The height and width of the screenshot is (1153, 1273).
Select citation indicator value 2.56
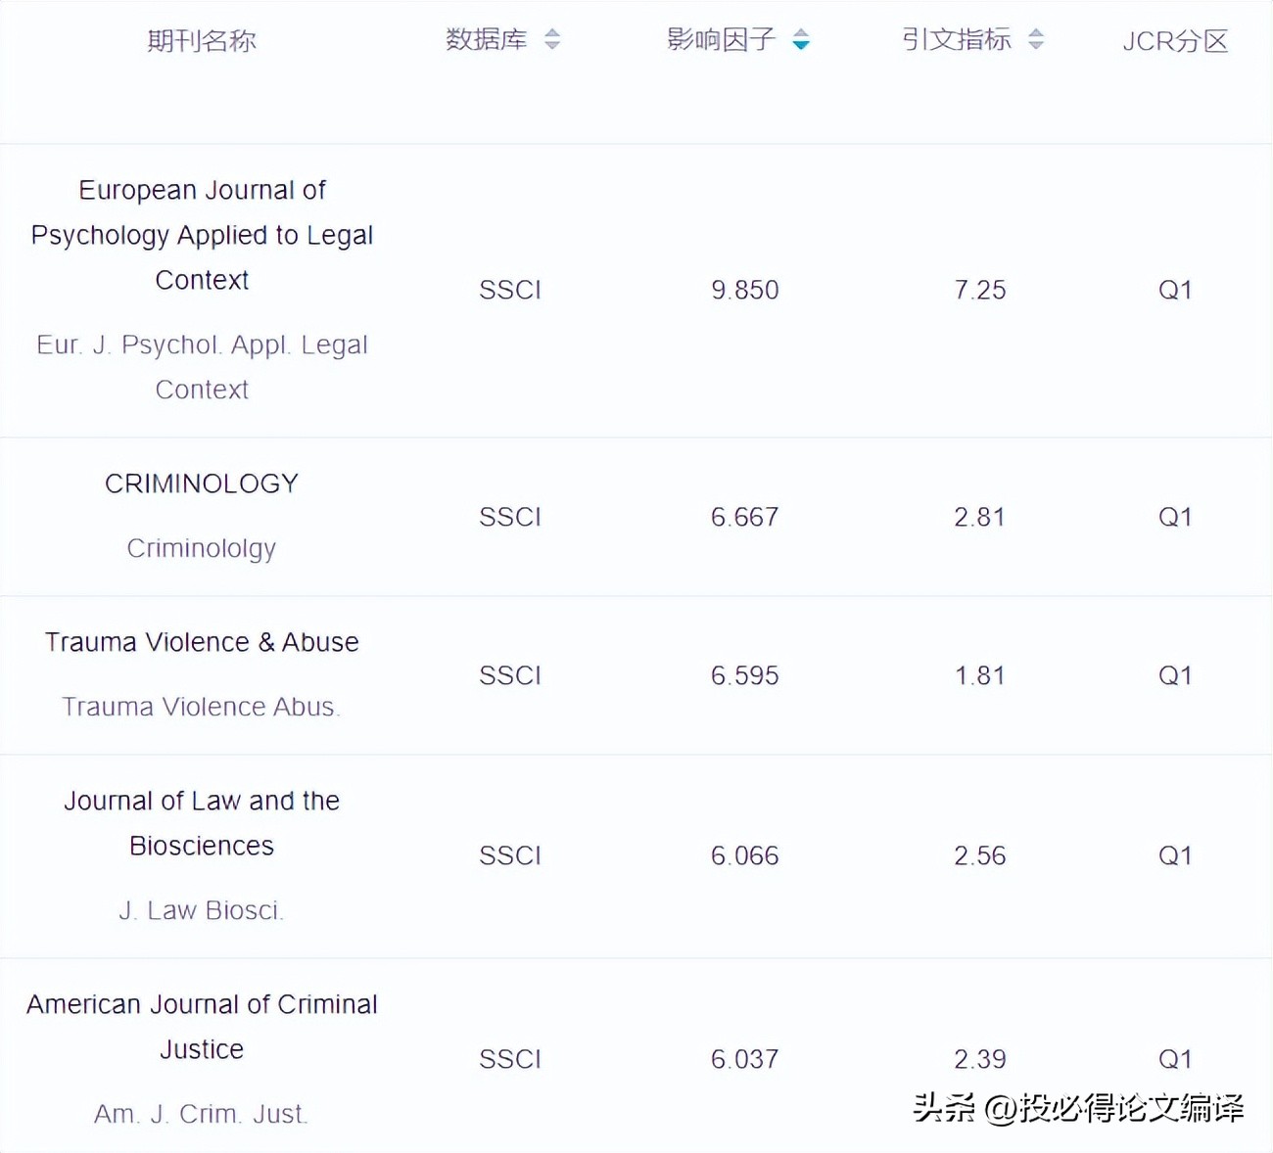[x=980, y=855]
